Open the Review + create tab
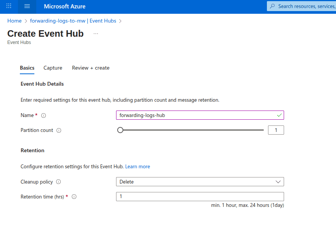336x244 pixels. click(x=90, y=68)
